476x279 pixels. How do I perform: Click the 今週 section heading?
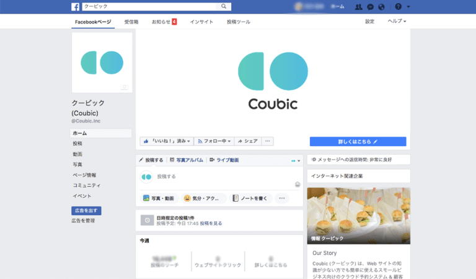144,241
